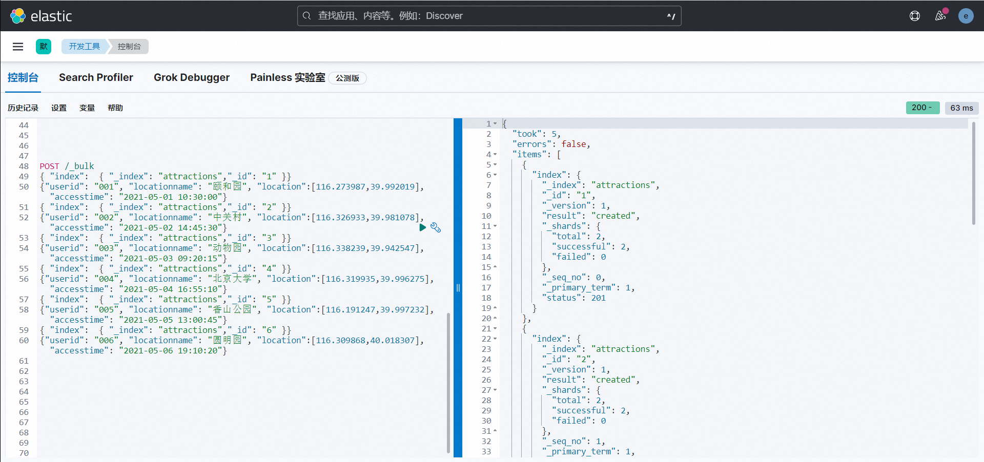Click the 200 status badge
This screenshot has width=984, height=462.
922,108
